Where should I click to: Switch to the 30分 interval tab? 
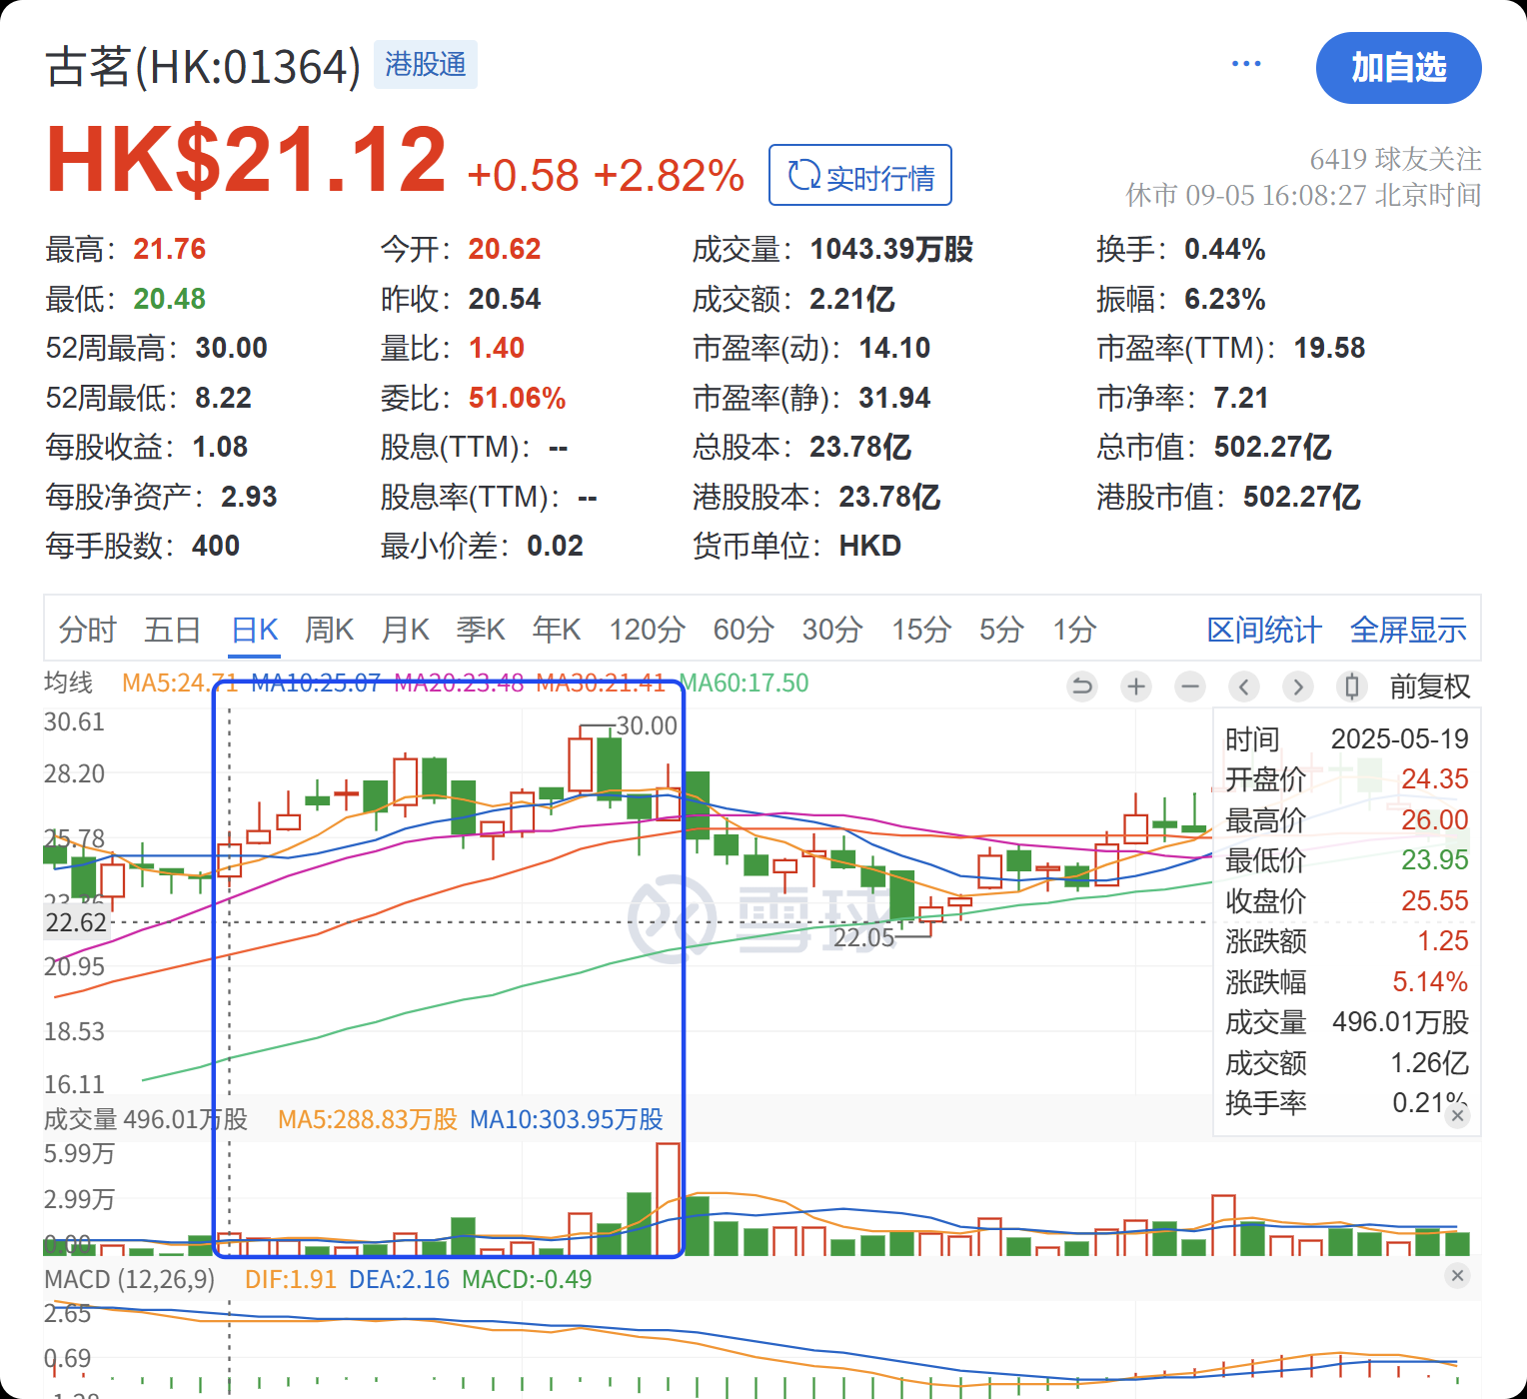[832, 630]
